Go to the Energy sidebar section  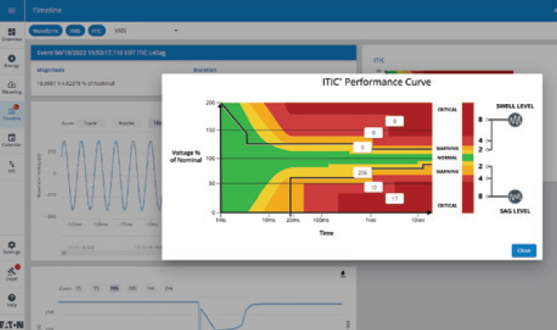[x=12, y=62]
